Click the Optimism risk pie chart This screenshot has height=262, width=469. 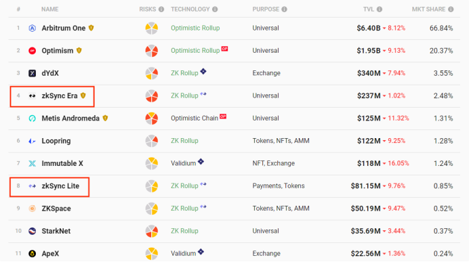coord(152,51)
